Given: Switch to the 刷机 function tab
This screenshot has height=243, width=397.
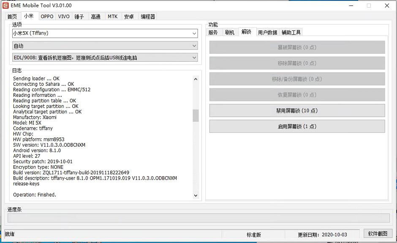Looking at the screenshot, I should (230, 32).
